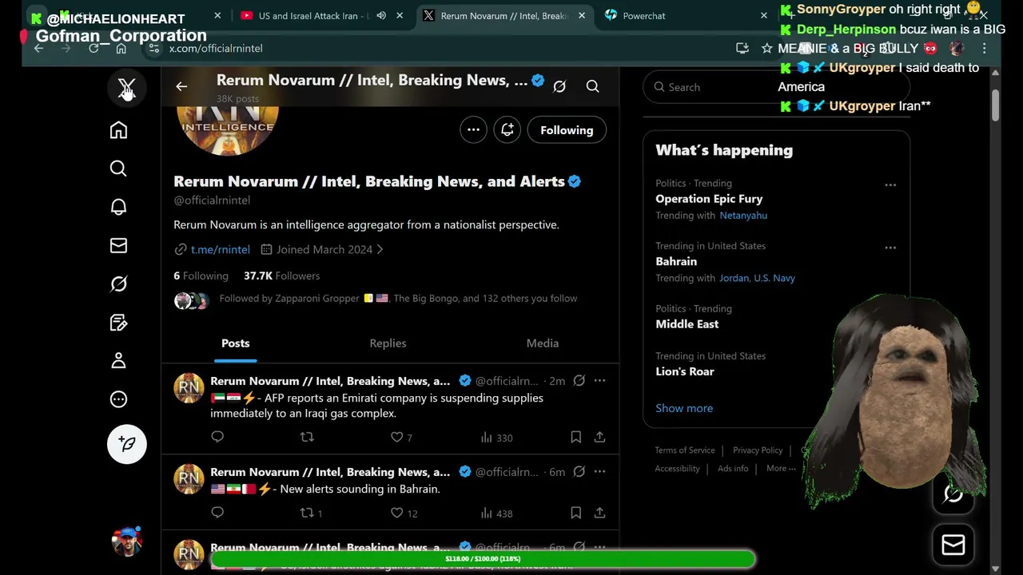Click Show more under What's happening
Screen dimensions: 1023x575
tap(684, 408)
